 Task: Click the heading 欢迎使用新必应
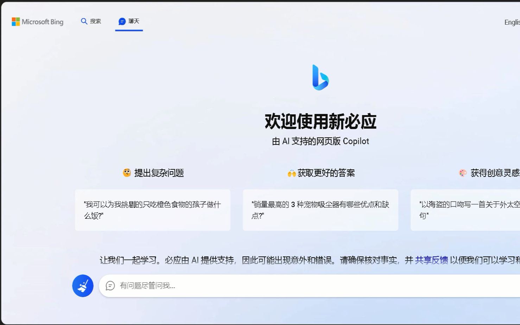tap(321, 121)
